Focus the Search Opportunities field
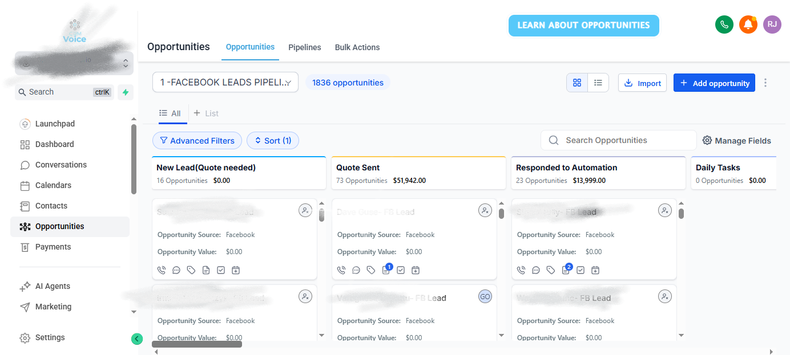790x355 pixels. pos(618,140)
